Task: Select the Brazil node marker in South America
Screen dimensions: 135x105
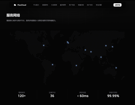Action: (x=53, y=65)
